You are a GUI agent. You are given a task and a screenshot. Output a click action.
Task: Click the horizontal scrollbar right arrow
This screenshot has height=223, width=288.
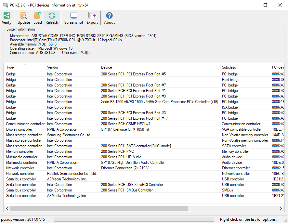pyautogui.click(x=281, y=208)
